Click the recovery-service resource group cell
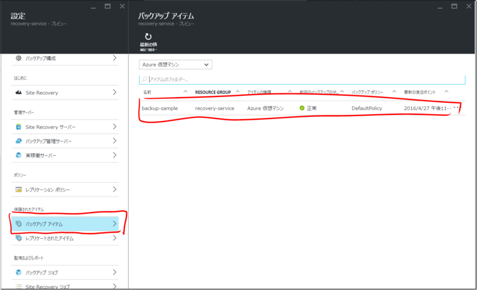477x290 pixels. 215,108
